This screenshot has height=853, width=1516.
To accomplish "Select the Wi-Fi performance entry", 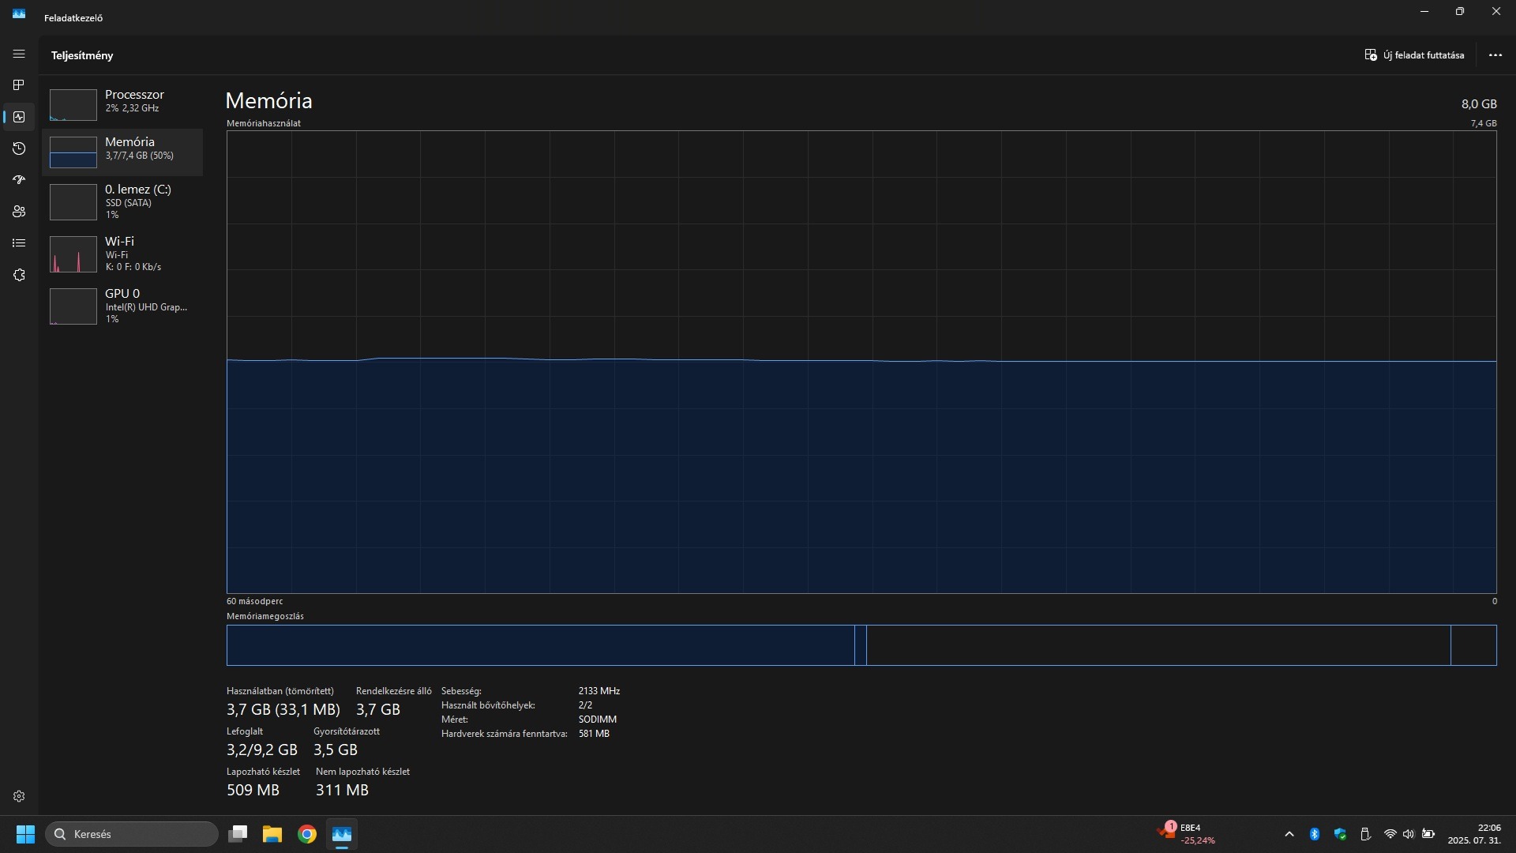I will 122,254.
